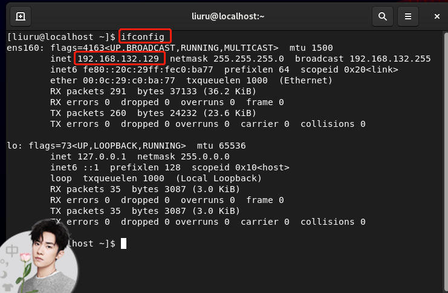This screenshot has width=448, height=293.
Task: Click the terminal cursor at the prompt
Action: tap(123, 243)
